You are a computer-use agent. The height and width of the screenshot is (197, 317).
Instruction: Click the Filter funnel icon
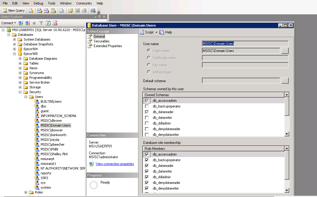click(41, 23)
